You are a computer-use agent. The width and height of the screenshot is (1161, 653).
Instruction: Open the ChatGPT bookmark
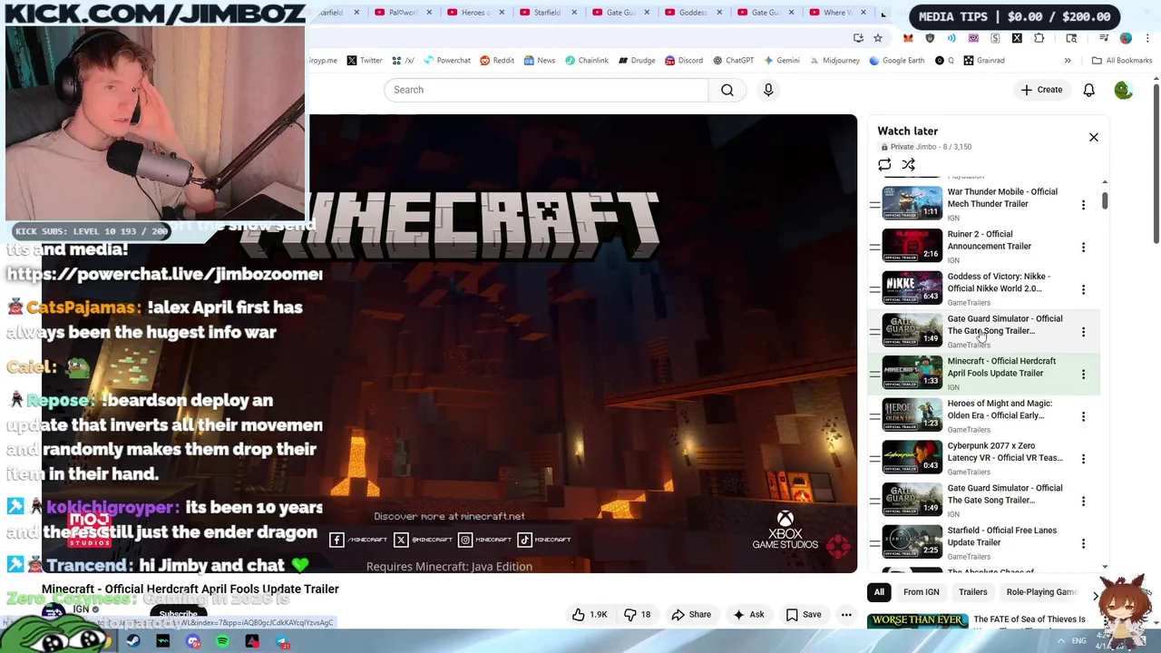pos(733,61)
